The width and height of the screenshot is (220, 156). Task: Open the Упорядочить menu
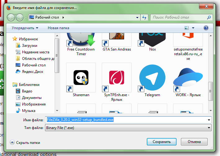(25, 28)
